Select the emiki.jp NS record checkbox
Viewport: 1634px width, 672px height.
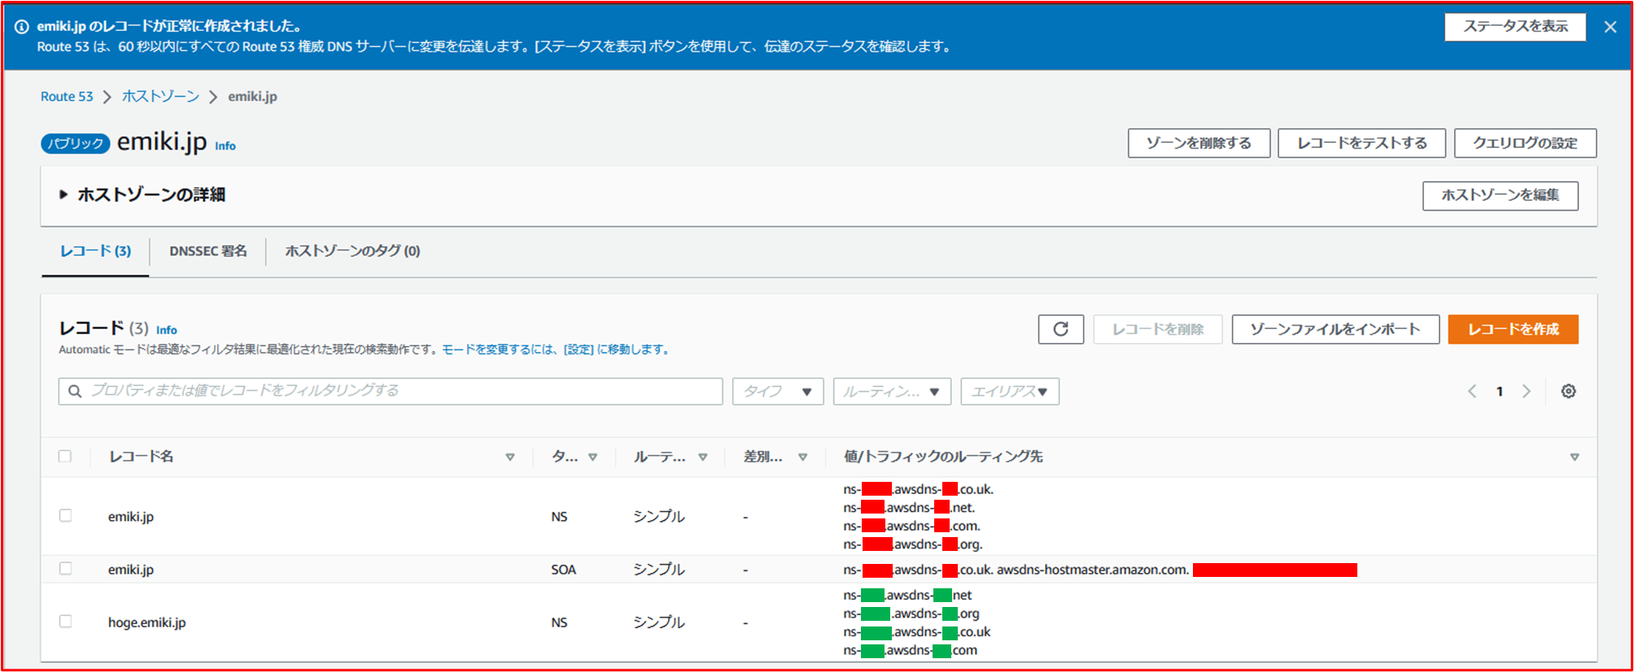coord(65,515)
